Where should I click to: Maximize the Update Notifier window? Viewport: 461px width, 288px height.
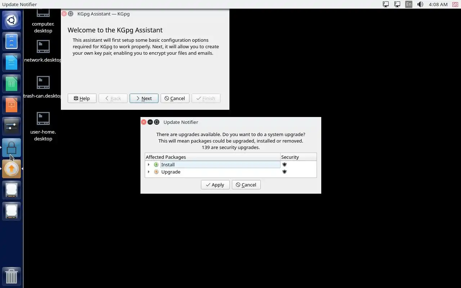(157, 122)
